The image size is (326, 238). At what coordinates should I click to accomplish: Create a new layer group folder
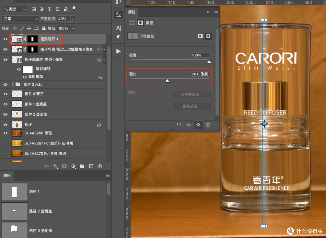[82, 166]
